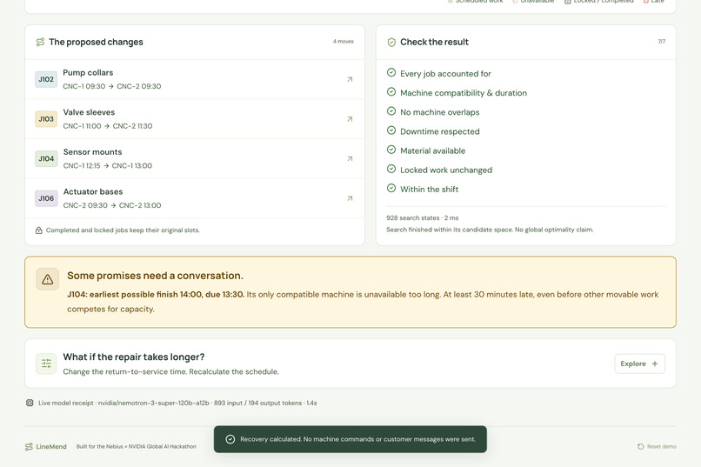Click 'Some promises need a conversation.' heading
Image resolution: width=701 pixels, height=467 pixels.
click(155, 276)
